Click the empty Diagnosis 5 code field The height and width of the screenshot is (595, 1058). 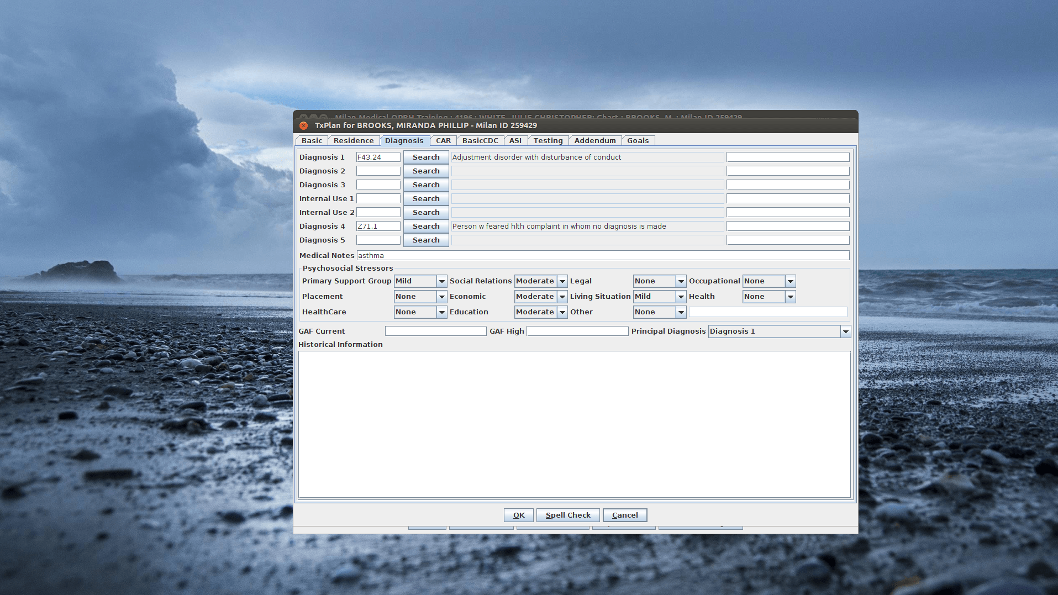click(x=378, y=240)
